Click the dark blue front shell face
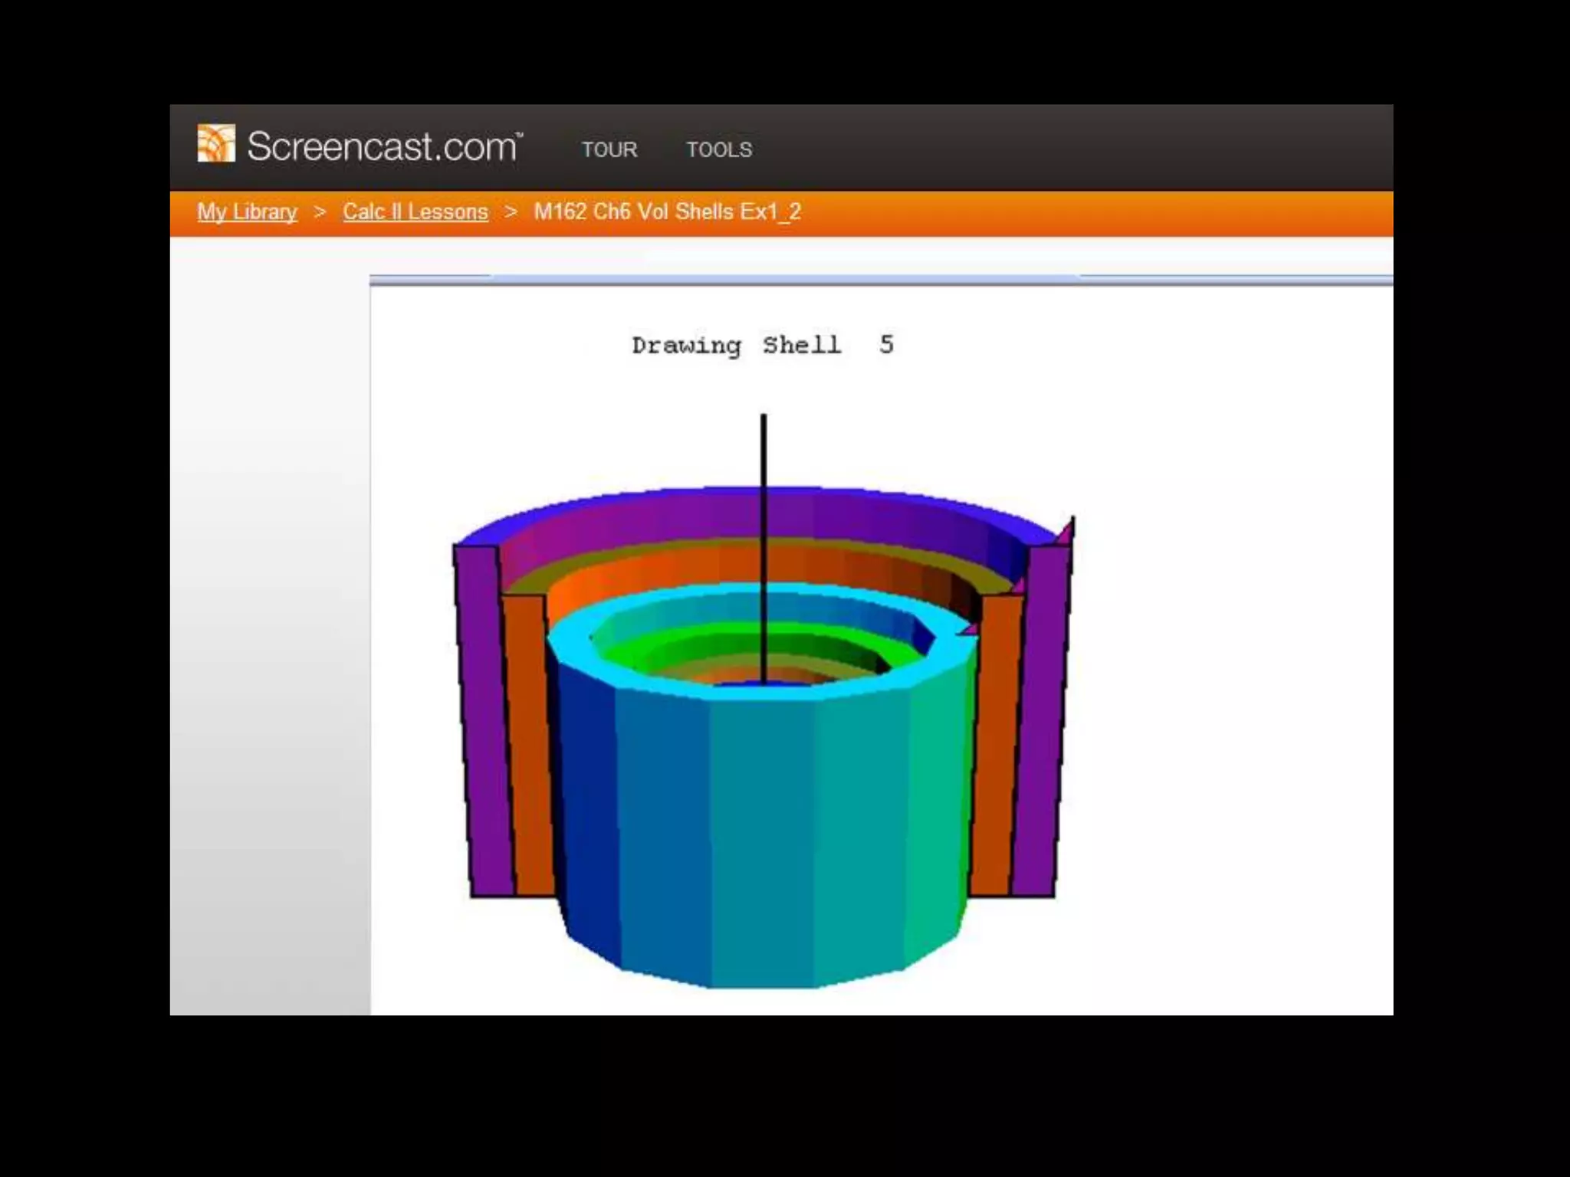This screenshot has width=1570, height=1177. (x=586, y=805)
